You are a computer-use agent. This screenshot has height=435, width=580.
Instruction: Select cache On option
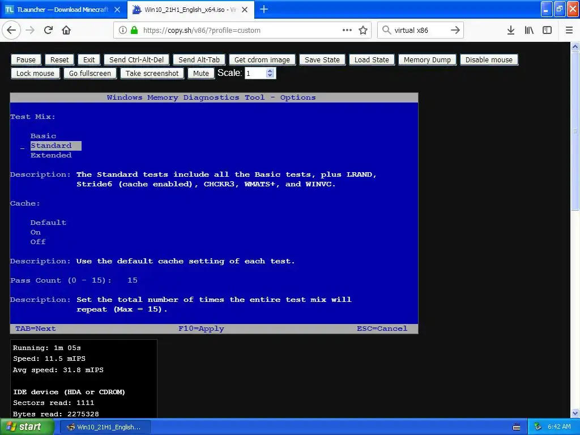pos(36,232)
